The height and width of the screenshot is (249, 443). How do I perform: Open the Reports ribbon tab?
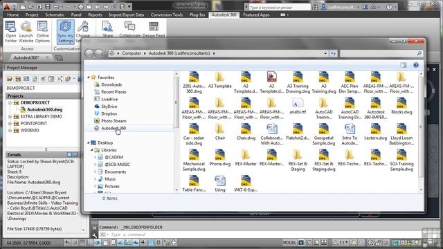tap(95, 15)
